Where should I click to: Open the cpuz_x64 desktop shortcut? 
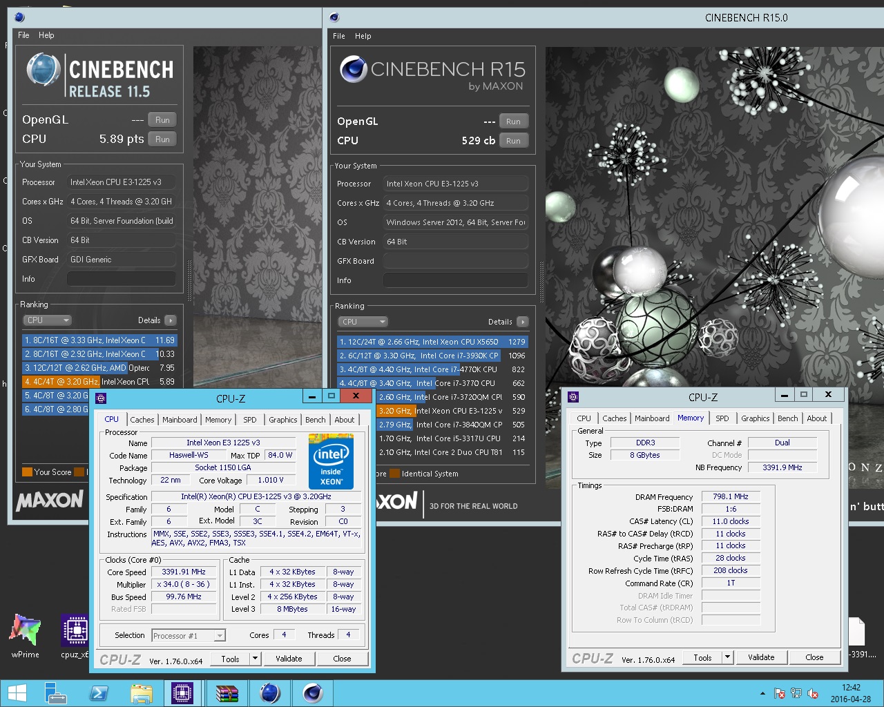(x=75, y=636)
